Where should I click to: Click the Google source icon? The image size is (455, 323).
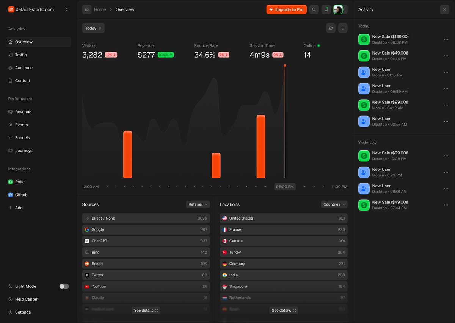click(87, 229)
